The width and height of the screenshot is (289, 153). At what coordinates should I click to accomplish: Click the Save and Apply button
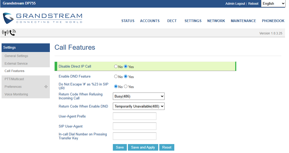click(x=143, y=147)
